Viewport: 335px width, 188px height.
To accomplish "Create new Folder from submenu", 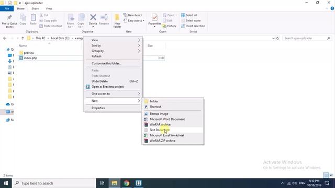I will [173, 101].
